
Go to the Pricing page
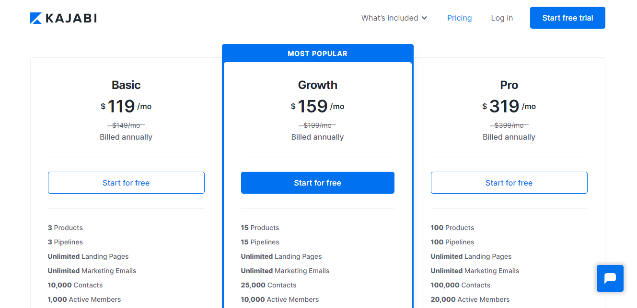(459, 18)
